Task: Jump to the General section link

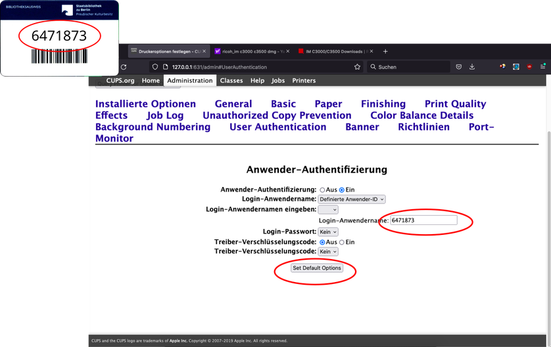Action: pos(233,104)
